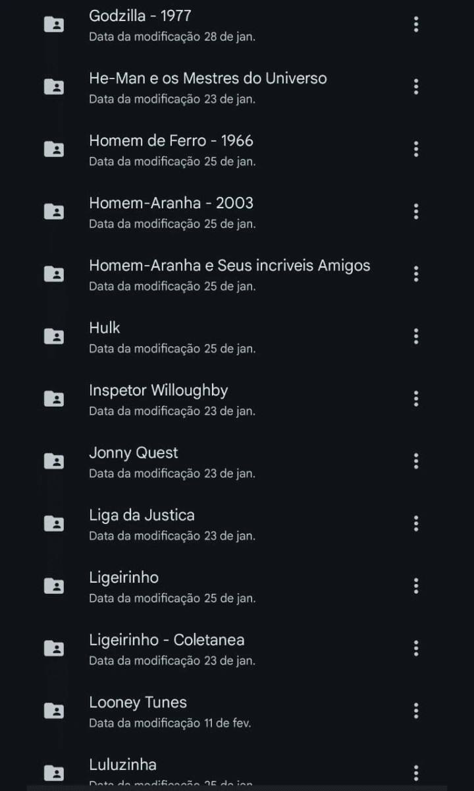
Task: Click the Looney Tunes shared folder icon
Action: pyautogui.click(x=54, y=711)
